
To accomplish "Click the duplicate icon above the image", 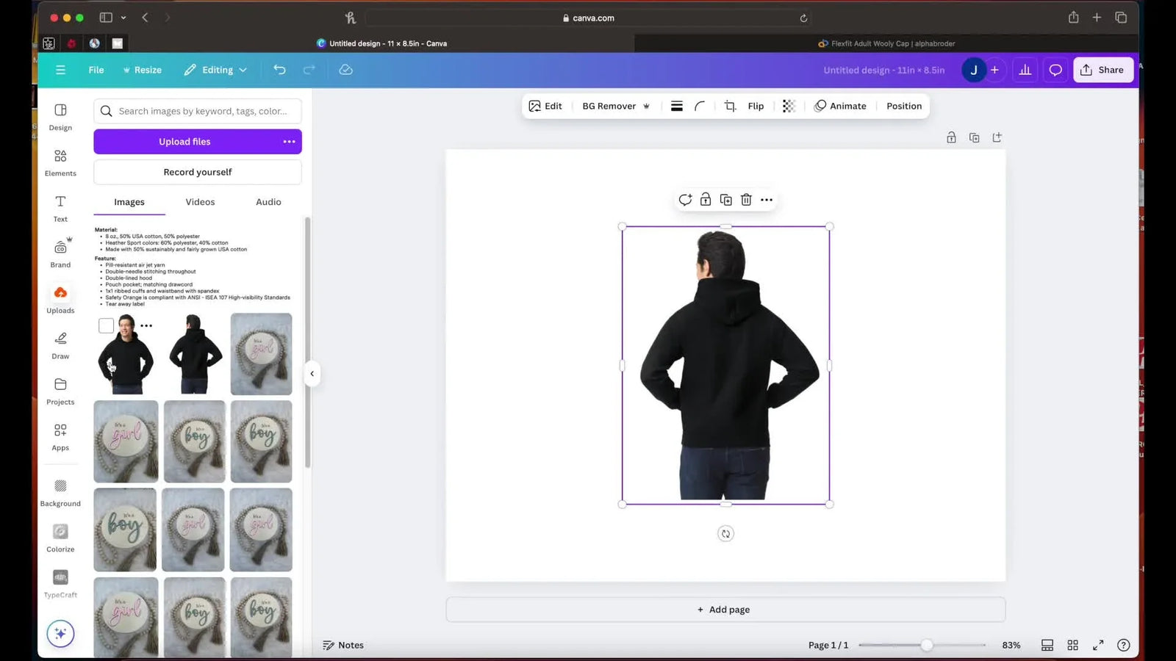I will pos(725,199).
